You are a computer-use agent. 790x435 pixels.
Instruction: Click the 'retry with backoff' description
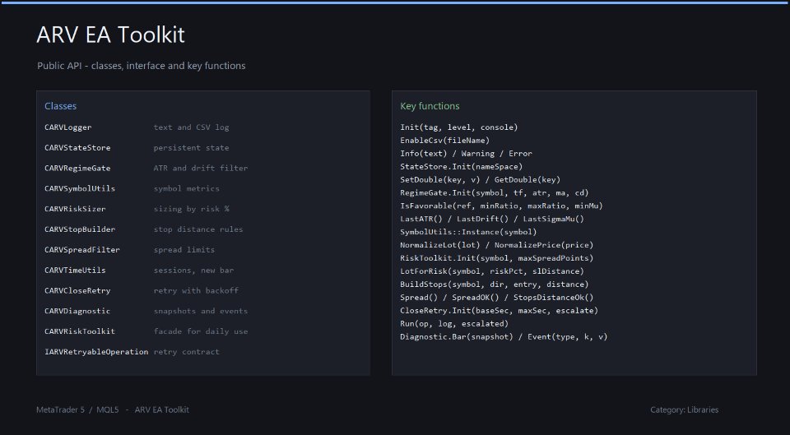pyautogui.click(x=196, y=290)
